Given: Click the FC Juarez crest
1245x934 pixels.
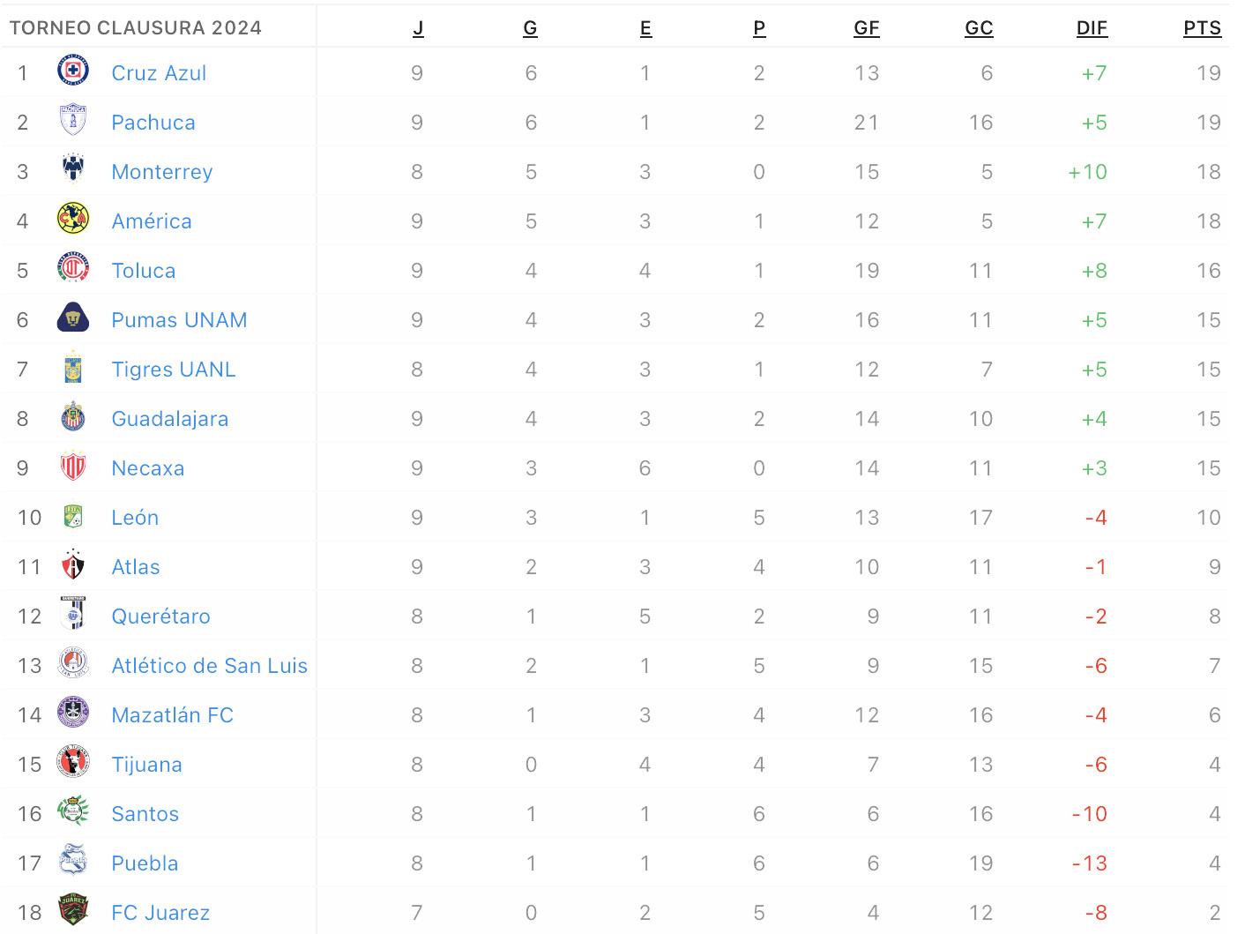Looking at the screenshot, I should [73, 909].
